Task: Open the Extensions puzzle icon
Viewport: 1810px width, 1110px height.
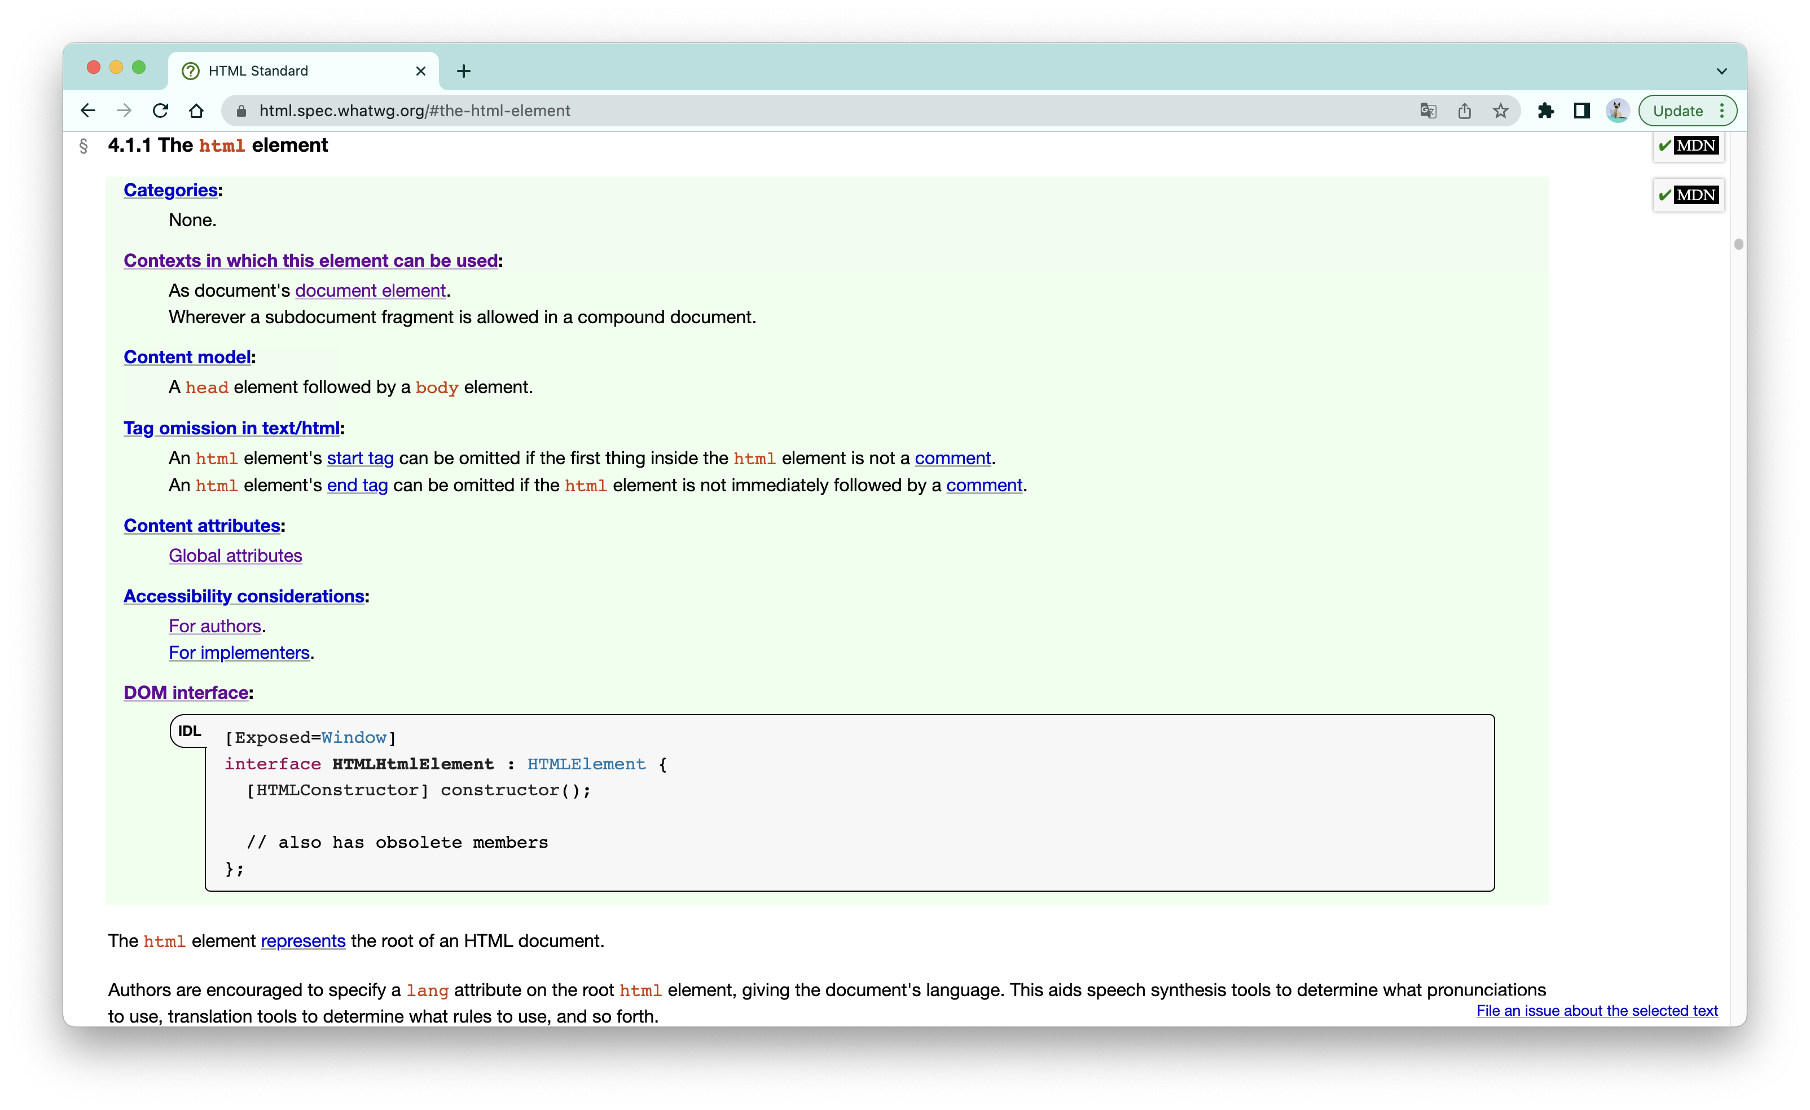Action: (1545, 111)
